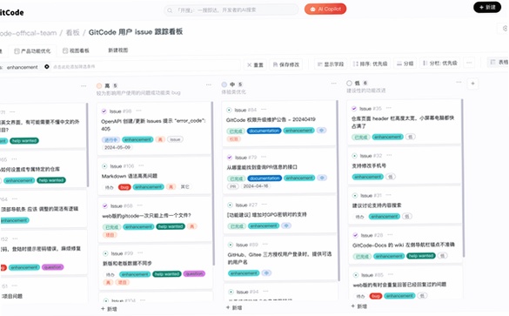Open the 中 column ellipsis menu
The height and width of the screenshot is (316, 509).
[x=334, y=84]
